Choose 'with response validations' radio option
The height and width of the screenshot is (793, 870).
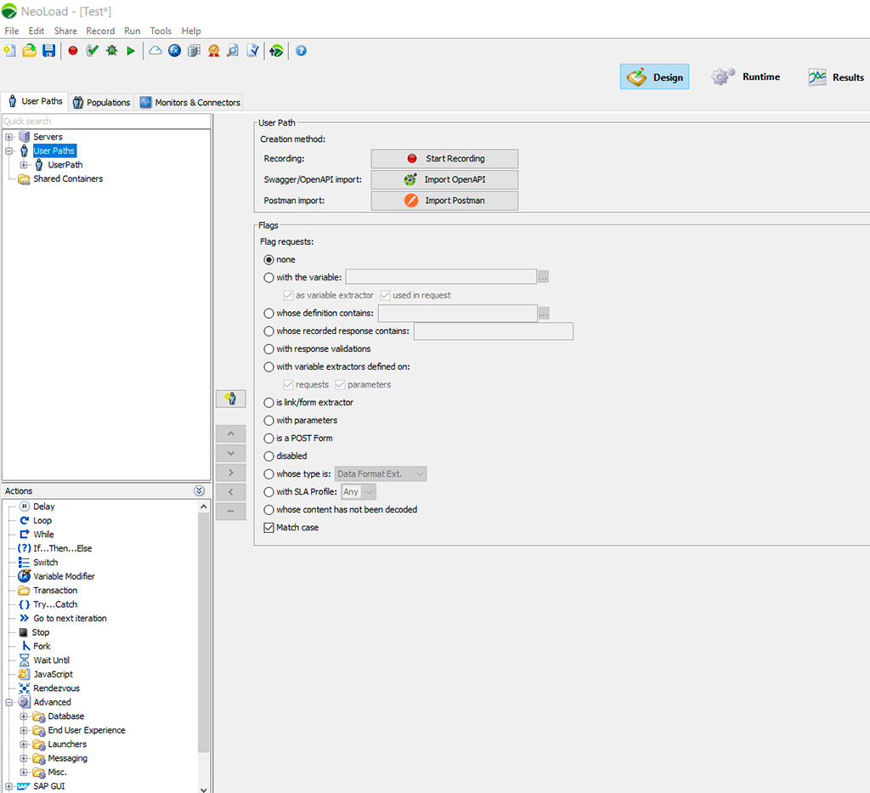[269, 349]
